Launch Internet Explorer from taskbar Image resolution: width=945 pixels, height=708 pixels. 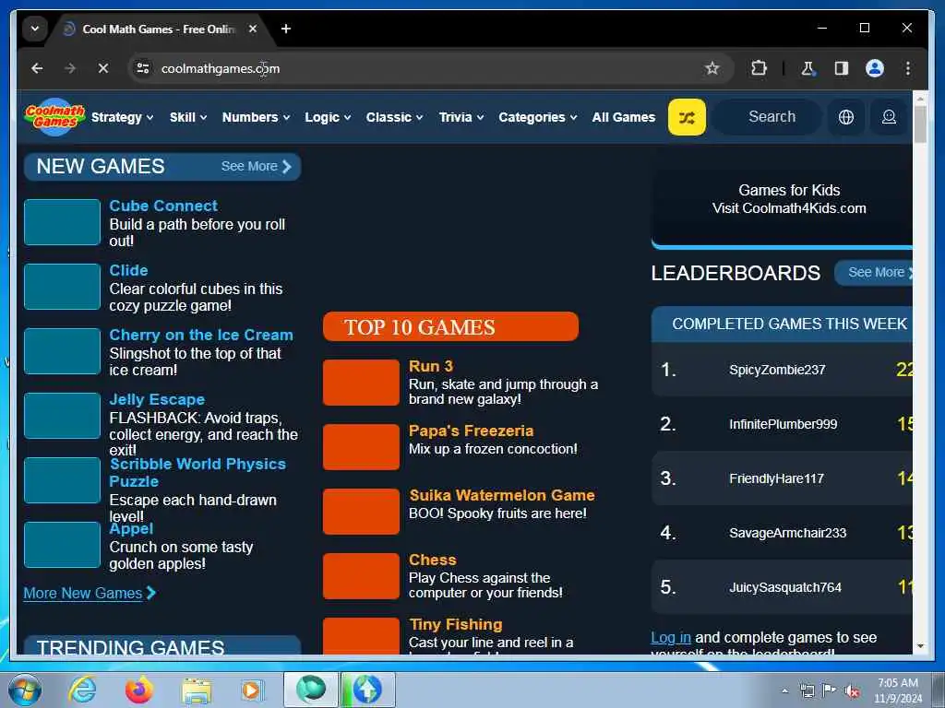(82, 690)
